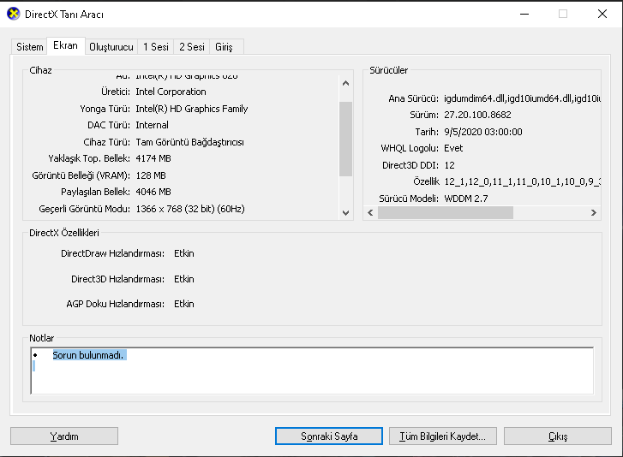Image resolution: width=623 pixels, height=457 pixels.
Task: Click DirectDraw Hızlandırması 'Etkin' value
Action: pyautogui.click(x=184, y=253)
